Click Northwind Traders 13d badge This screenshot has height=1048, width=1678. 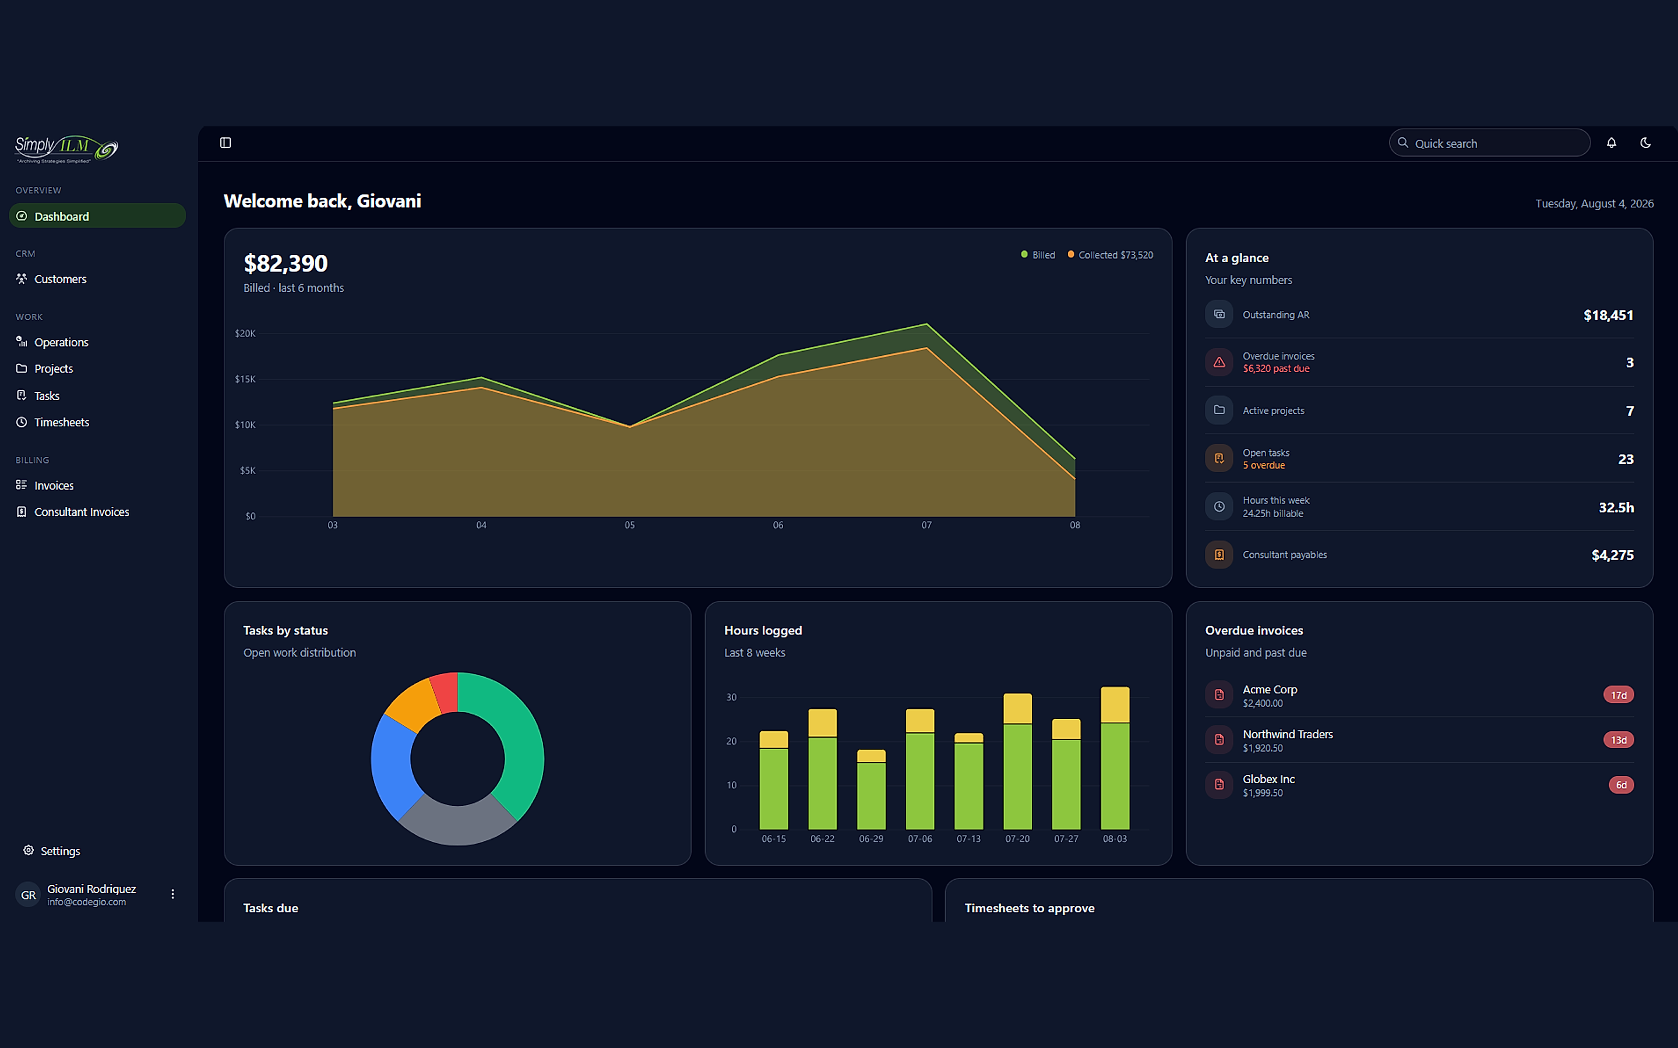1619,740
